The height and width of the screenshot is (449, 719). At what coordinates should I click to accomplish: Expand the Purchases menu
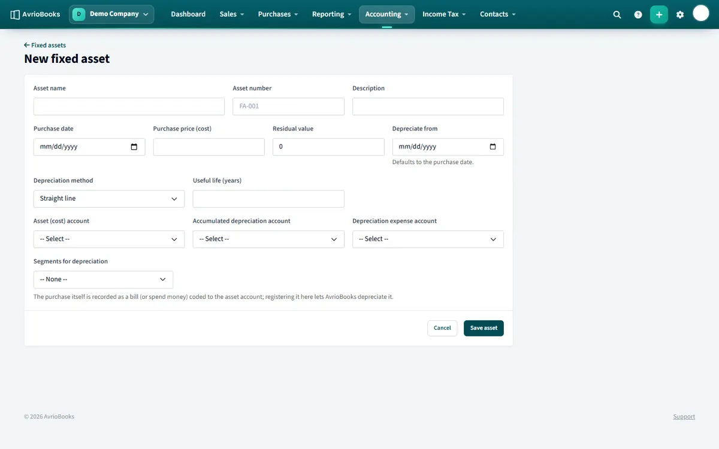click(x=278, y=14)
